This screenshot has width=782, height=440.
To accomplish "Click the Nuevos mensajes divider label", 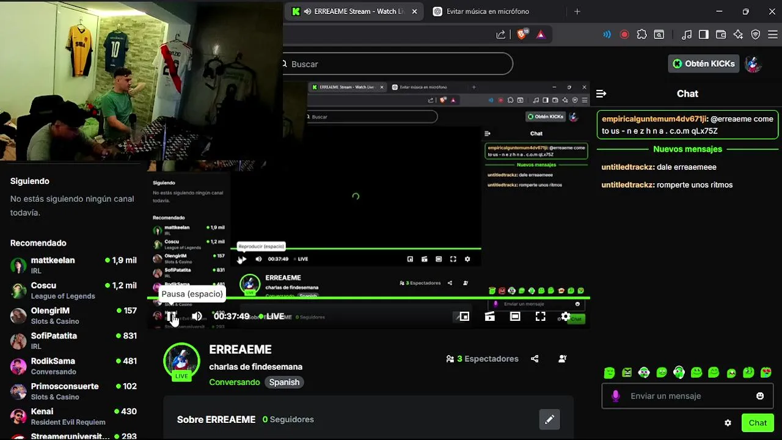I will point(687,149).
